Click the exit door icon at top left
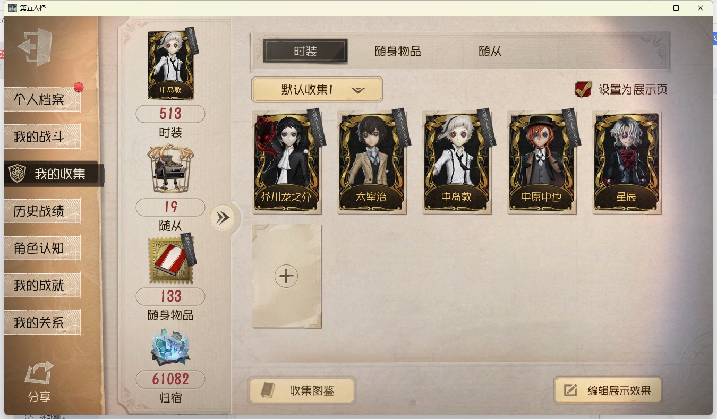The image size is (717, 419). coord(35,47)
